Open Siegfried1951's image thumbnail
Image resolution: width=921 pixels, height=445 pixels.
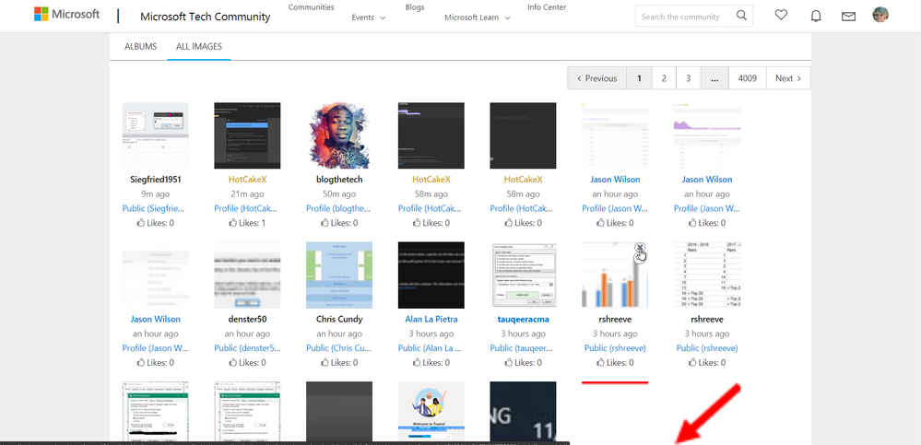point(156,135)
